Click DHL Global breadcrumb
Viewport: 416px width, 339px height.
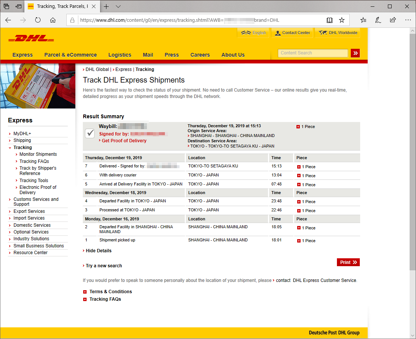[x=97, y=69]
